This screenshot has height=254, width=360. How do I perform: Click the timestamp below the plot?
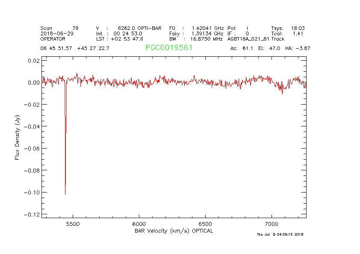pos(280,234)
